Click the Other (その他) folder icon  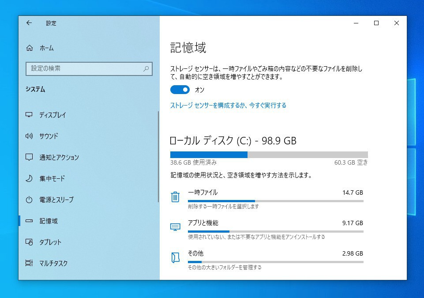pyautogui.click(x=175, y=258)
